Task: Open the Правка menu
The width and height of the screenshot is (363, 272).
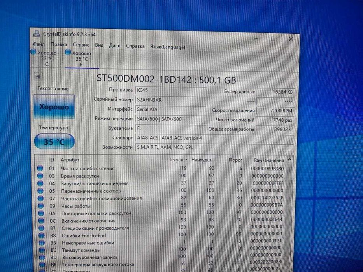Action: 59,44
